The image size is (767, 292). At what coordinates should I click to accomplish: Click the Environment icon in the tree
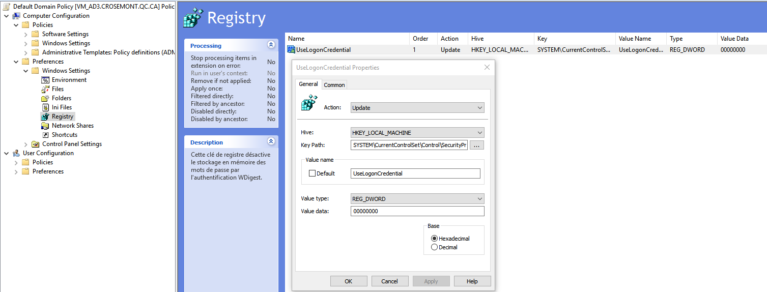[45, 80]
